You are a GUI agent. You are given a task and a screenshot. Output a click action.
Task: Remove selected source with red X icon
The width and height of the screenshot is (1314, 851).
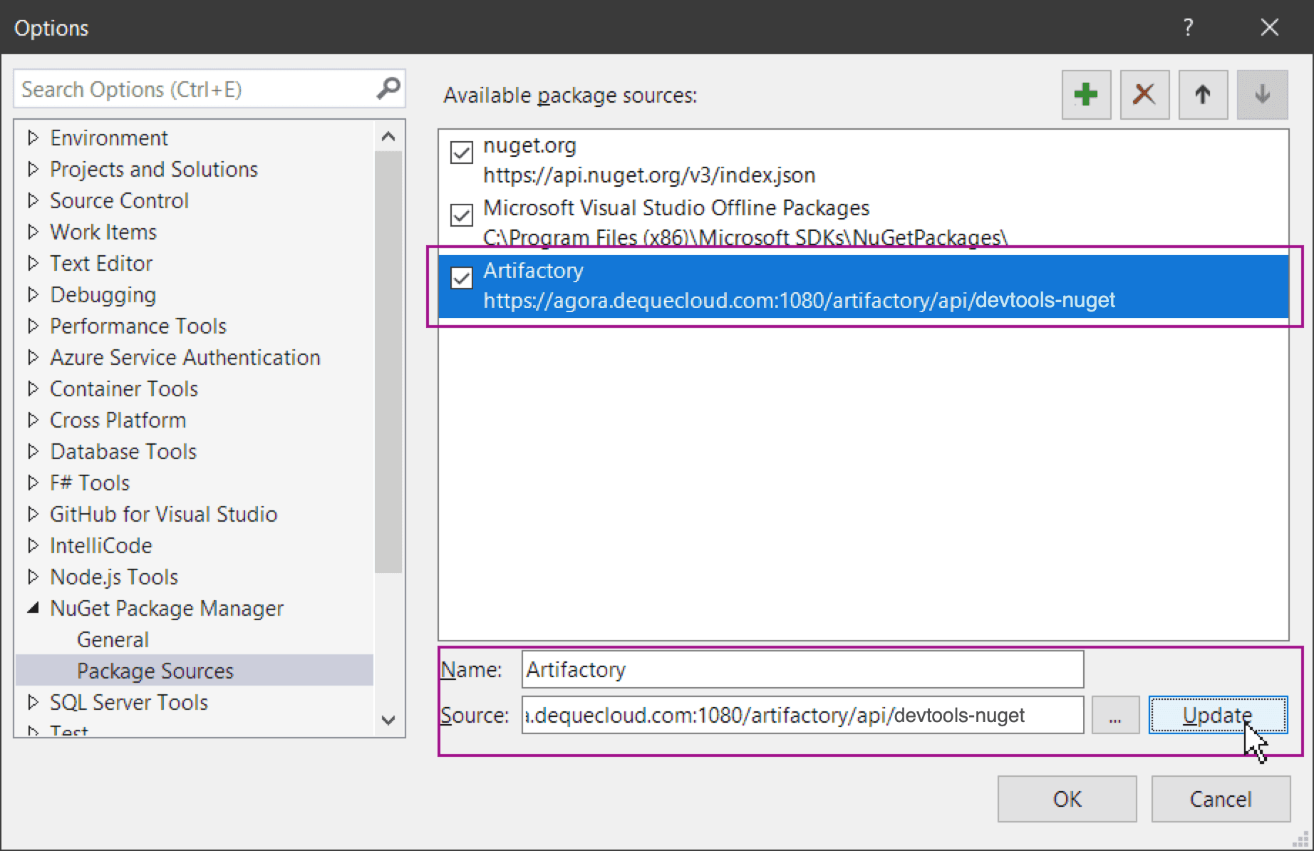[1144, 94]
